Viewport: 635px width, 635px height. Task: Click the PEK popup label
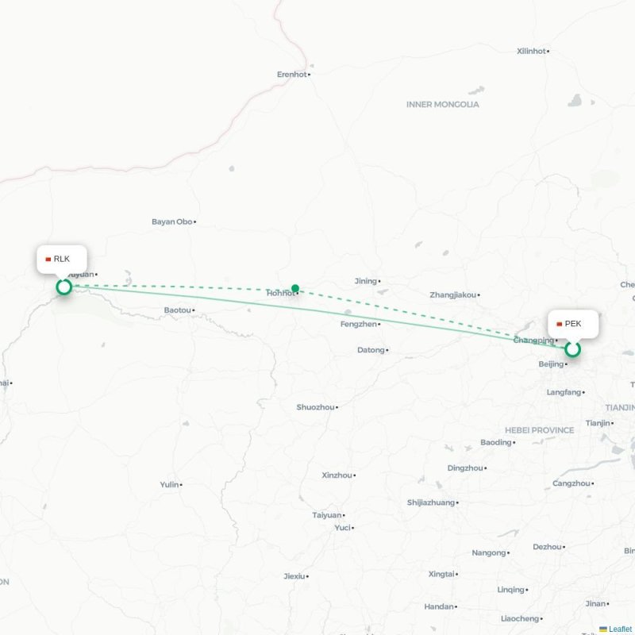[573, 324]
